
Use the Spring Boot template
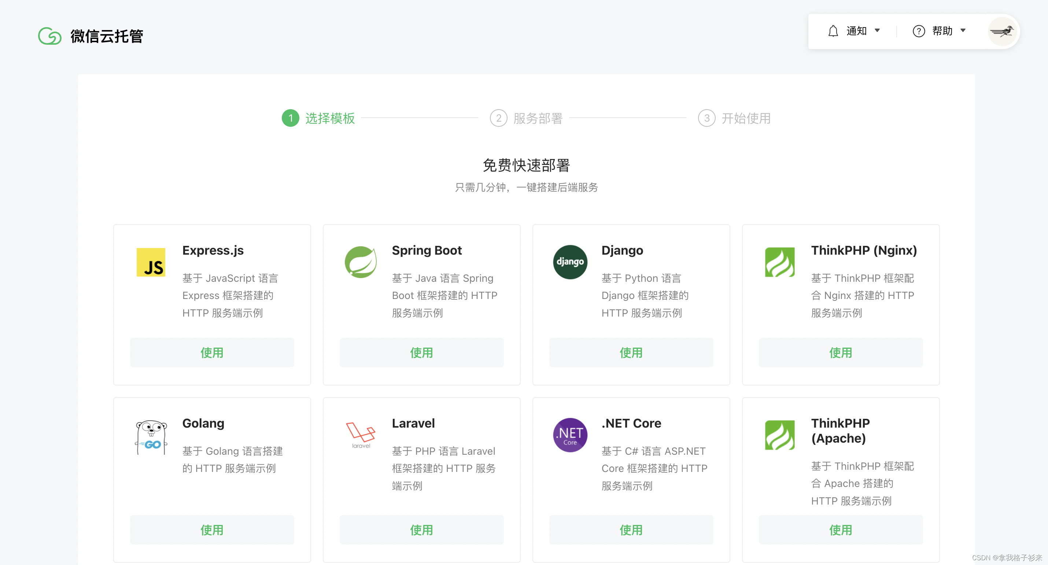421,352
